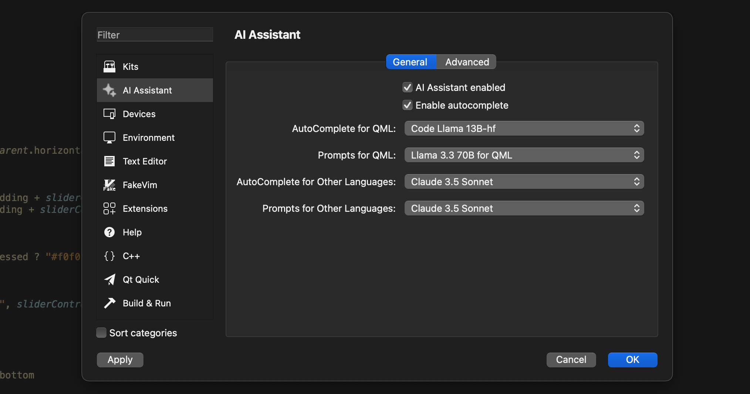Open AutoComplete for Other Languages dropdown
750x394 pixels.
coord(524,181)
